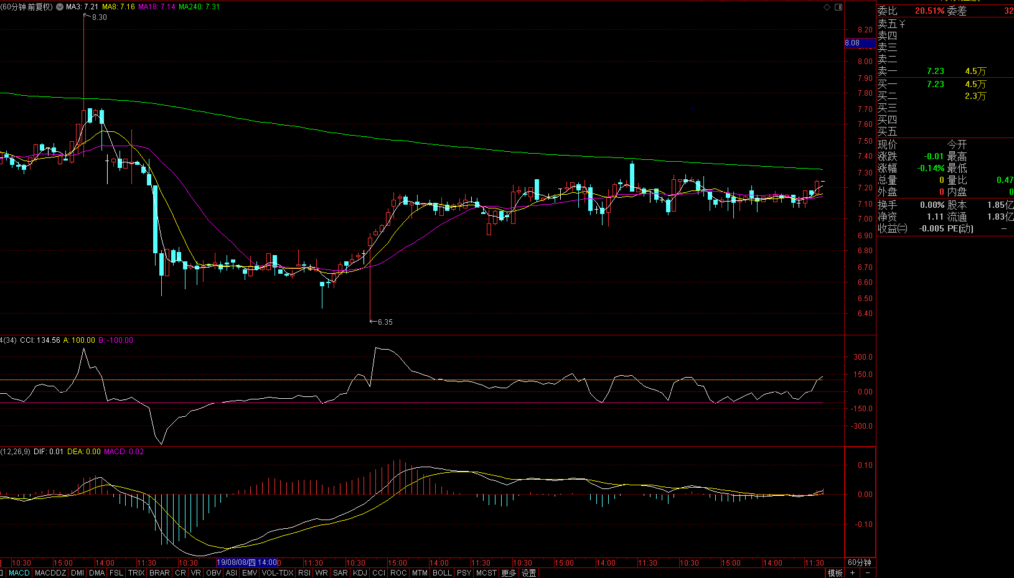Open the KDJ indicator
Screen dimensions: 1014x578
click(360, 573)
